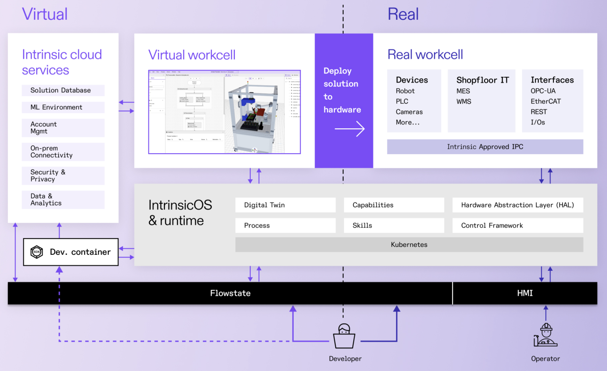
Task: Click the large Real heading
Action: tap(403, 14)
